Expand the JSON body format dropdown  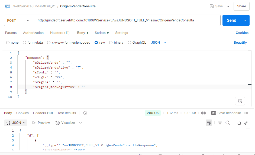159,43
